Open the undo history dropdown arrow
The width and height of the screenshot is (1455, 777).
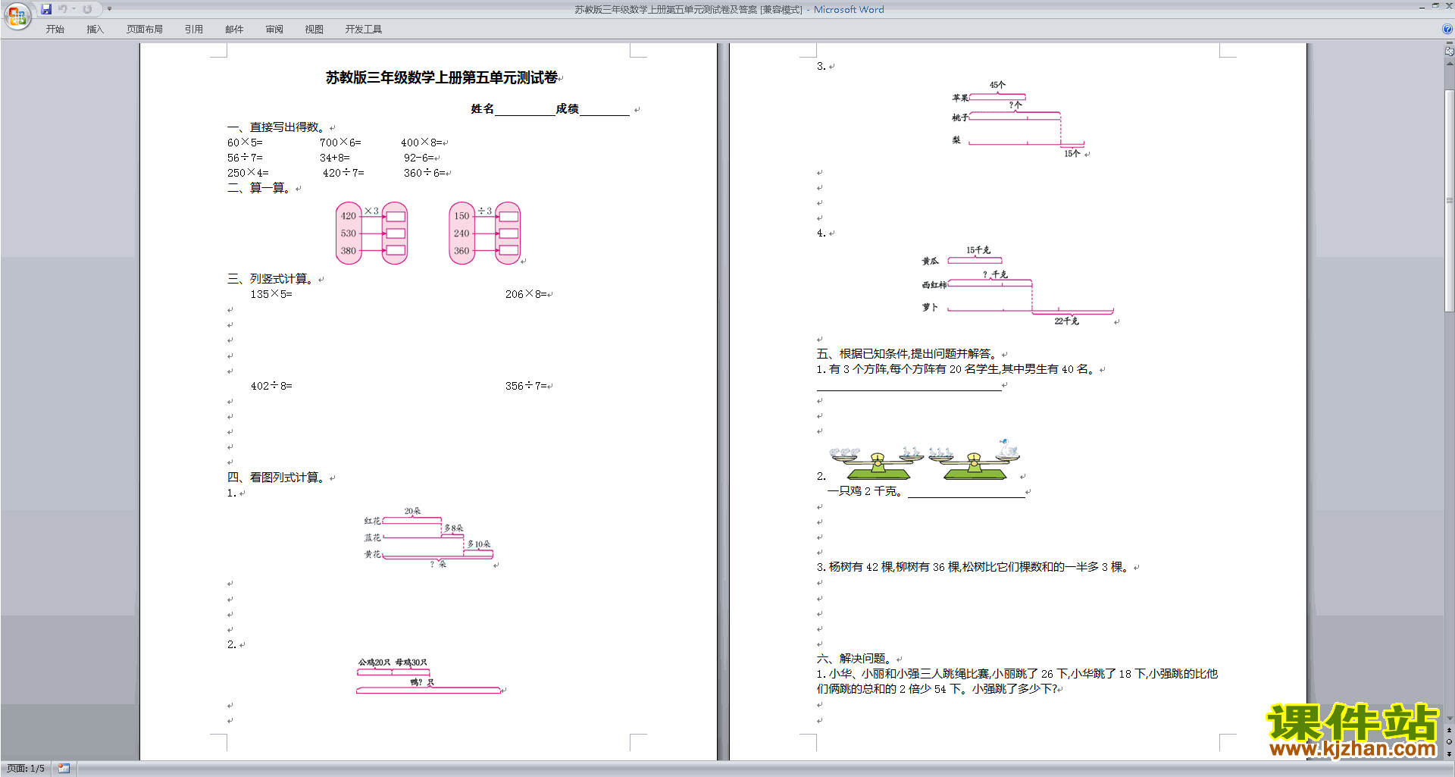[74, 9]
